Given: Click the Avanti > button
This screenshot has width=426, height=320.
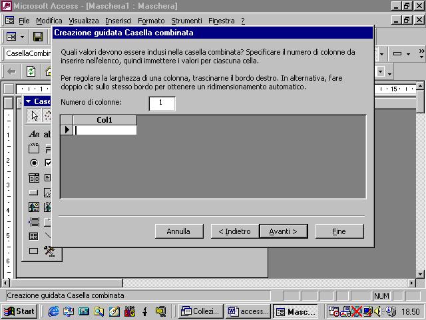Looking at the screenshot, I should click(x=284, y=231).
